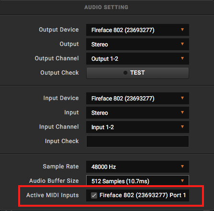Click the Output Device orange arrow icon
The width and height of the screenshot is (214, 211).
[x=182, y=30]
